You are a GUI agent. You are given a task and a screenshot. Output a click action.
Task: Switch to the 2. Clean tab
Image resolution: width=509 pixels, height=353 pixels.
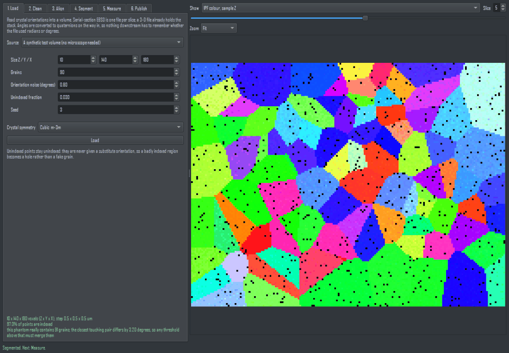tap(35, 8)
